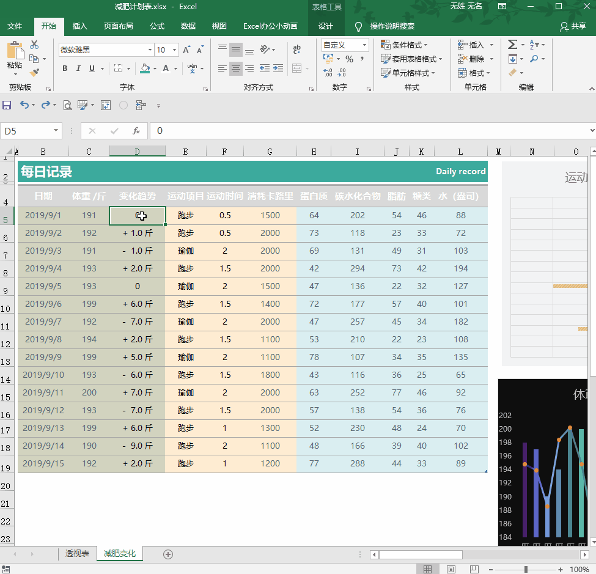Zoom in with the plus button

pos(561,569)
